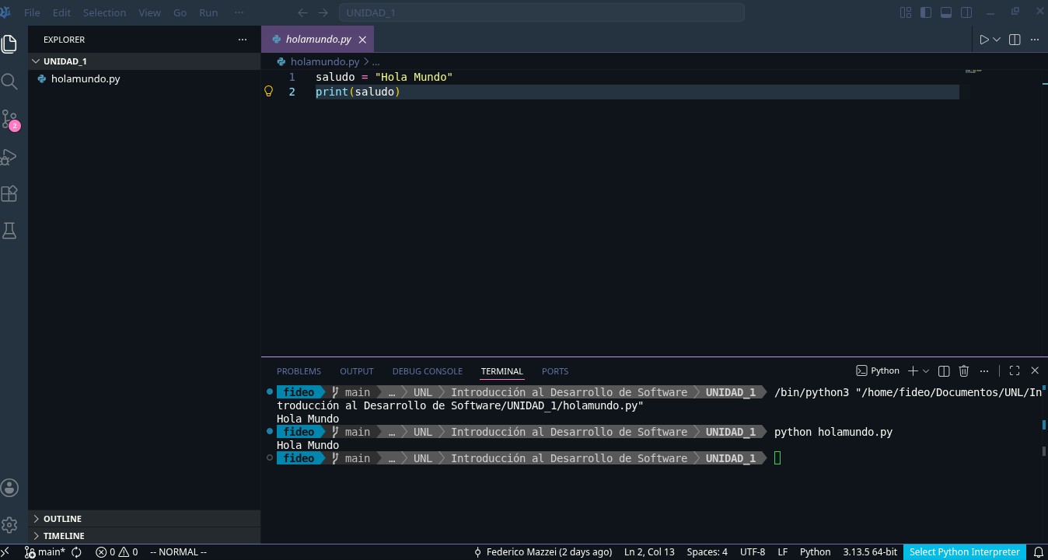Click the UNIDAD_1 command center search box

coord(542,12)
